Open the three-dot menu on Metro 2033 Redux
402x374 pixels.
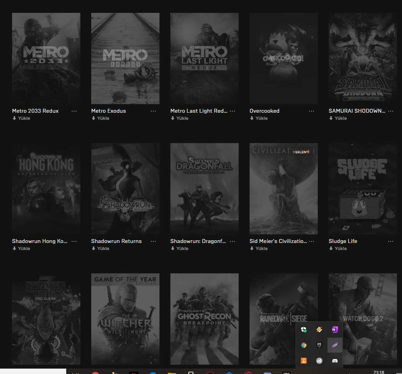(x=74, y=111)
